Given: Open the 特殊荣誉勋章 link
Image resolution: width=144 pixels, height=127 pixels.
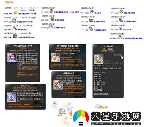Looking at the screenshot, I should 60,20.
